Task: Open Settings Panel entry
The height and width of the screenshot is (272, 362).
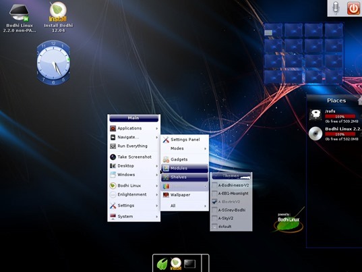Action: 185,140
